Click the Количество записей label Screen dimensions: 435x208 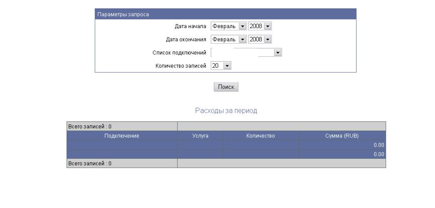coord(181,66)
